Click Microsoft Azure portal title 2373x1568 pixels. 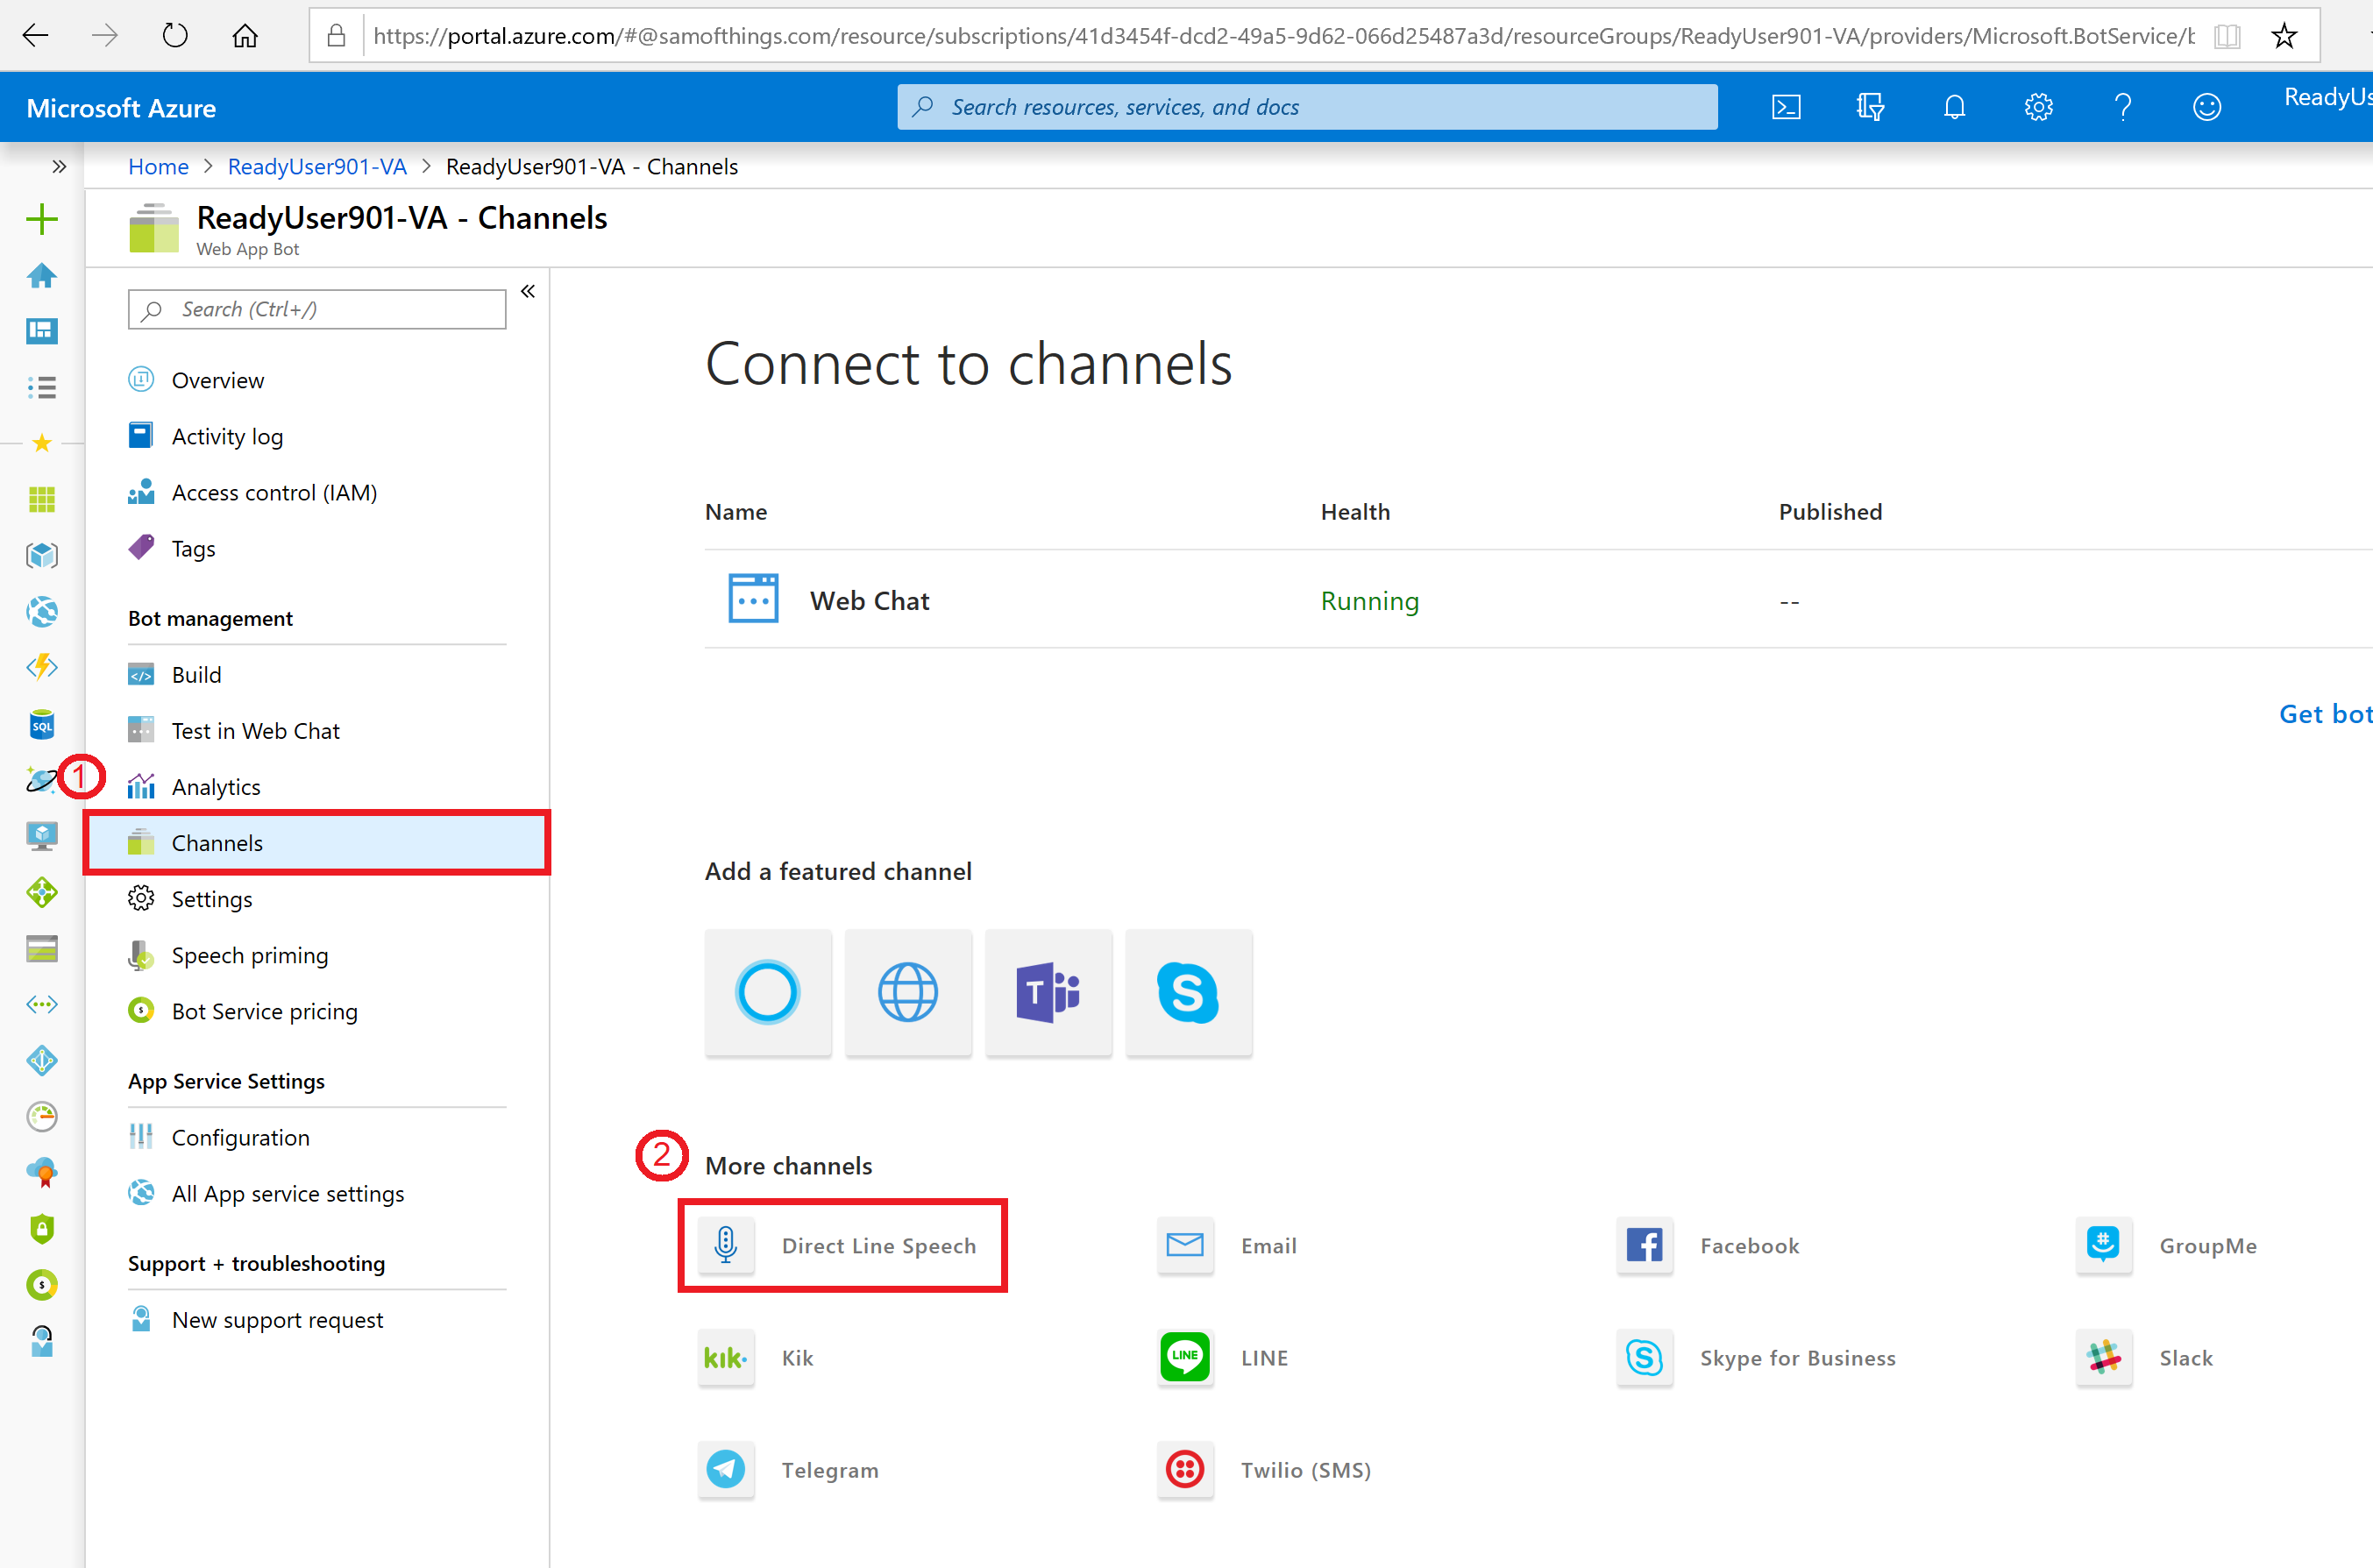[121, 107]
